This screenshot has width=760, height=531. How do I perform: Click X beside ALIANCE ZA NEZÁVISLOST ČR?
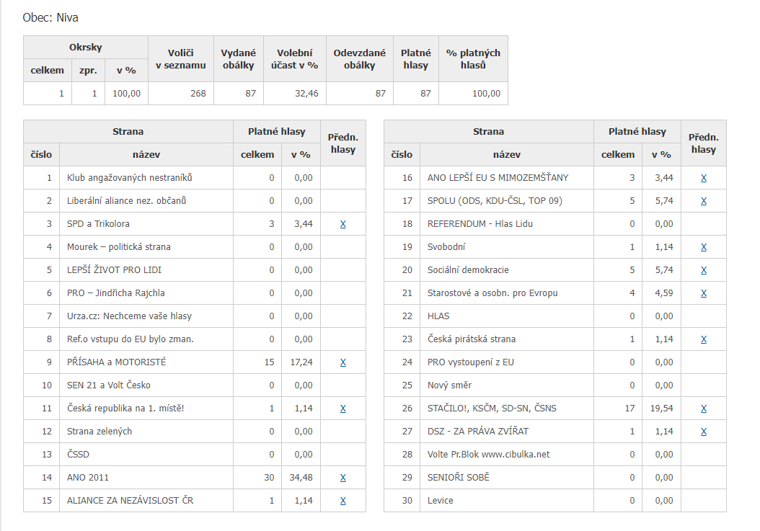point(343,501)
